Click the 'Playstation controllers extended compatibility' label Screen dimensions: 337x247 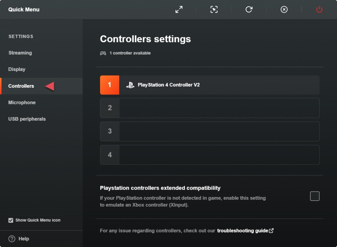tap(160, 188)
